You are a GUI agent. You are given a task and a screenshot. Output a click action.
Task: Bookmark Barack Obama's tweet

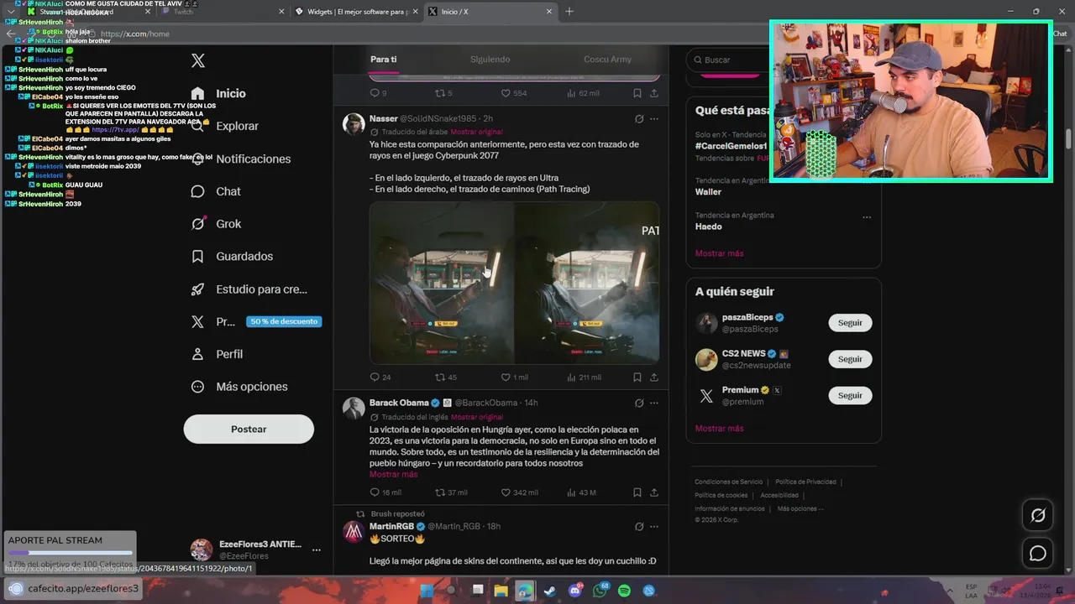(x=637, y=492)
